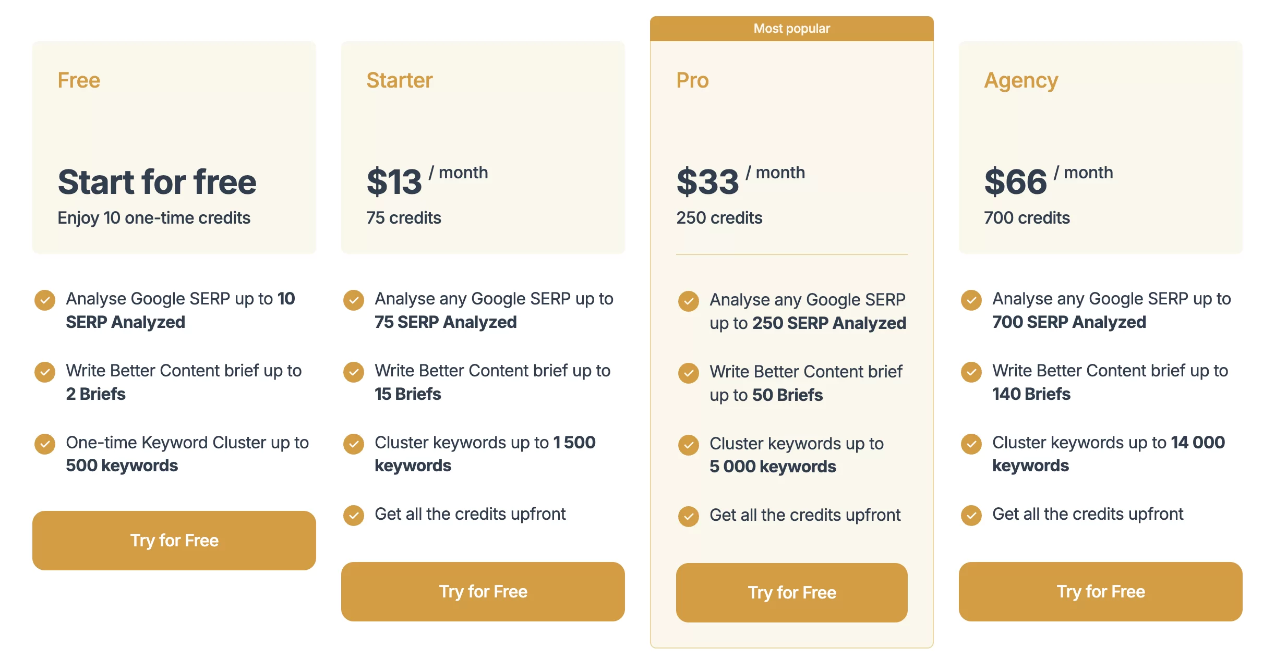Click the checkmark icon beside 5 000 keywords
This screenshot has width=1275, height=660.
(x=689, y=445)
